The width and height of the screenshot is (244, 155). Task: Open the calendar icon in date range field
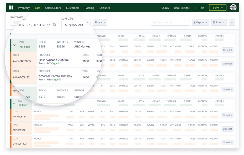pos(54,25)
